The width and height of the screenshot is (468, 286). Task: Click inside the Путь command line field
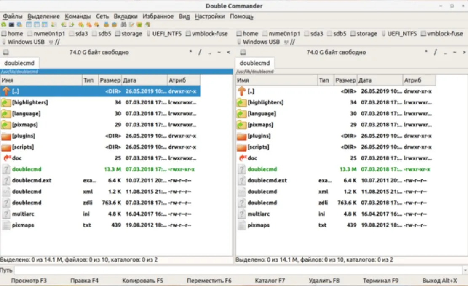click(238, 270)
